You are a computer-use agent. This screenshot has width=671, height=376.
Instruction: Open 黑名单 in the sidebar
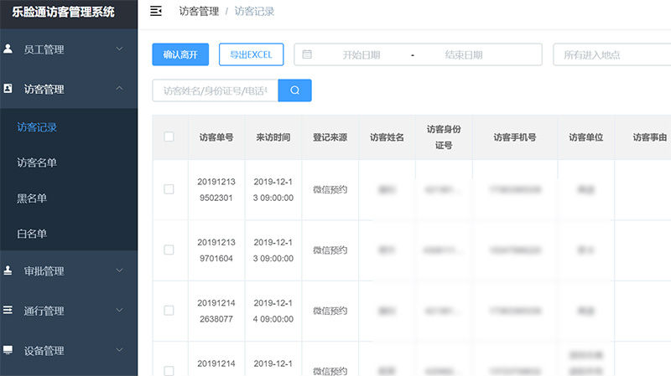[32, 198]
